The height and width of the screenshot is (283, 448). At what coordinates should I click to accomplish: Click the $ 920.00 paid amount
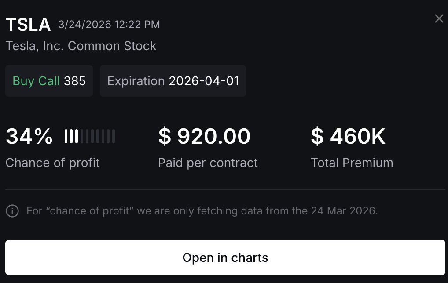coord(204,136)
